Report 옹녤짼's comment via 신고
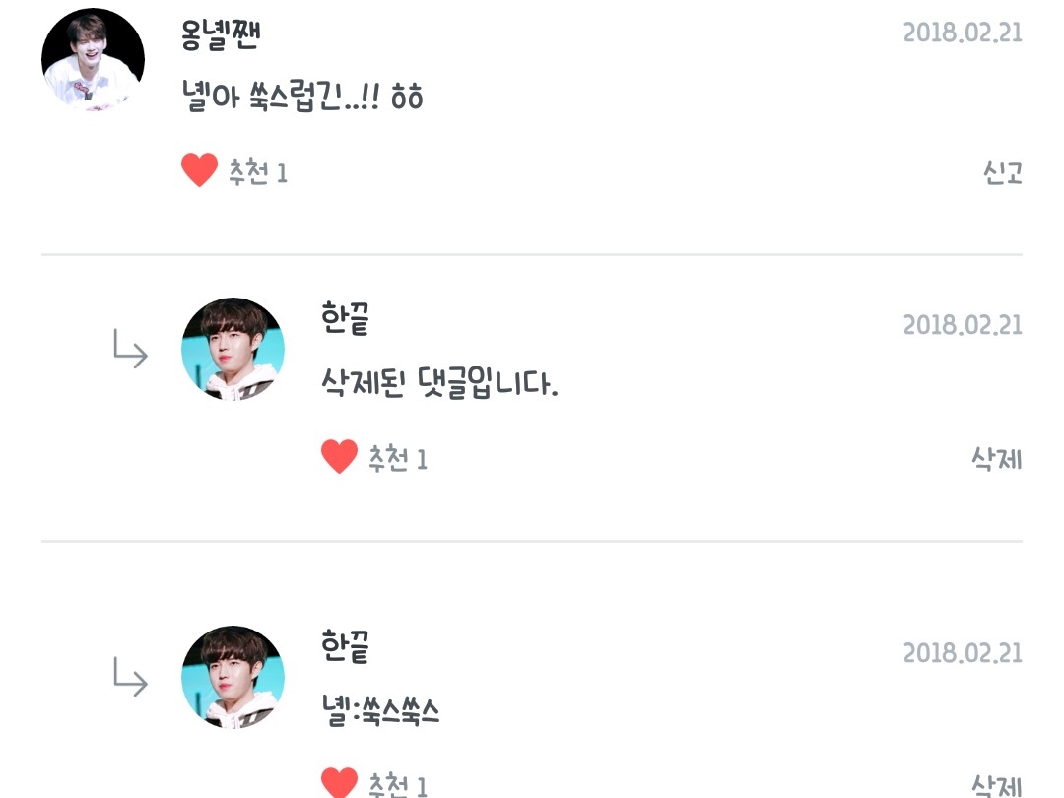 [1002, 172]
